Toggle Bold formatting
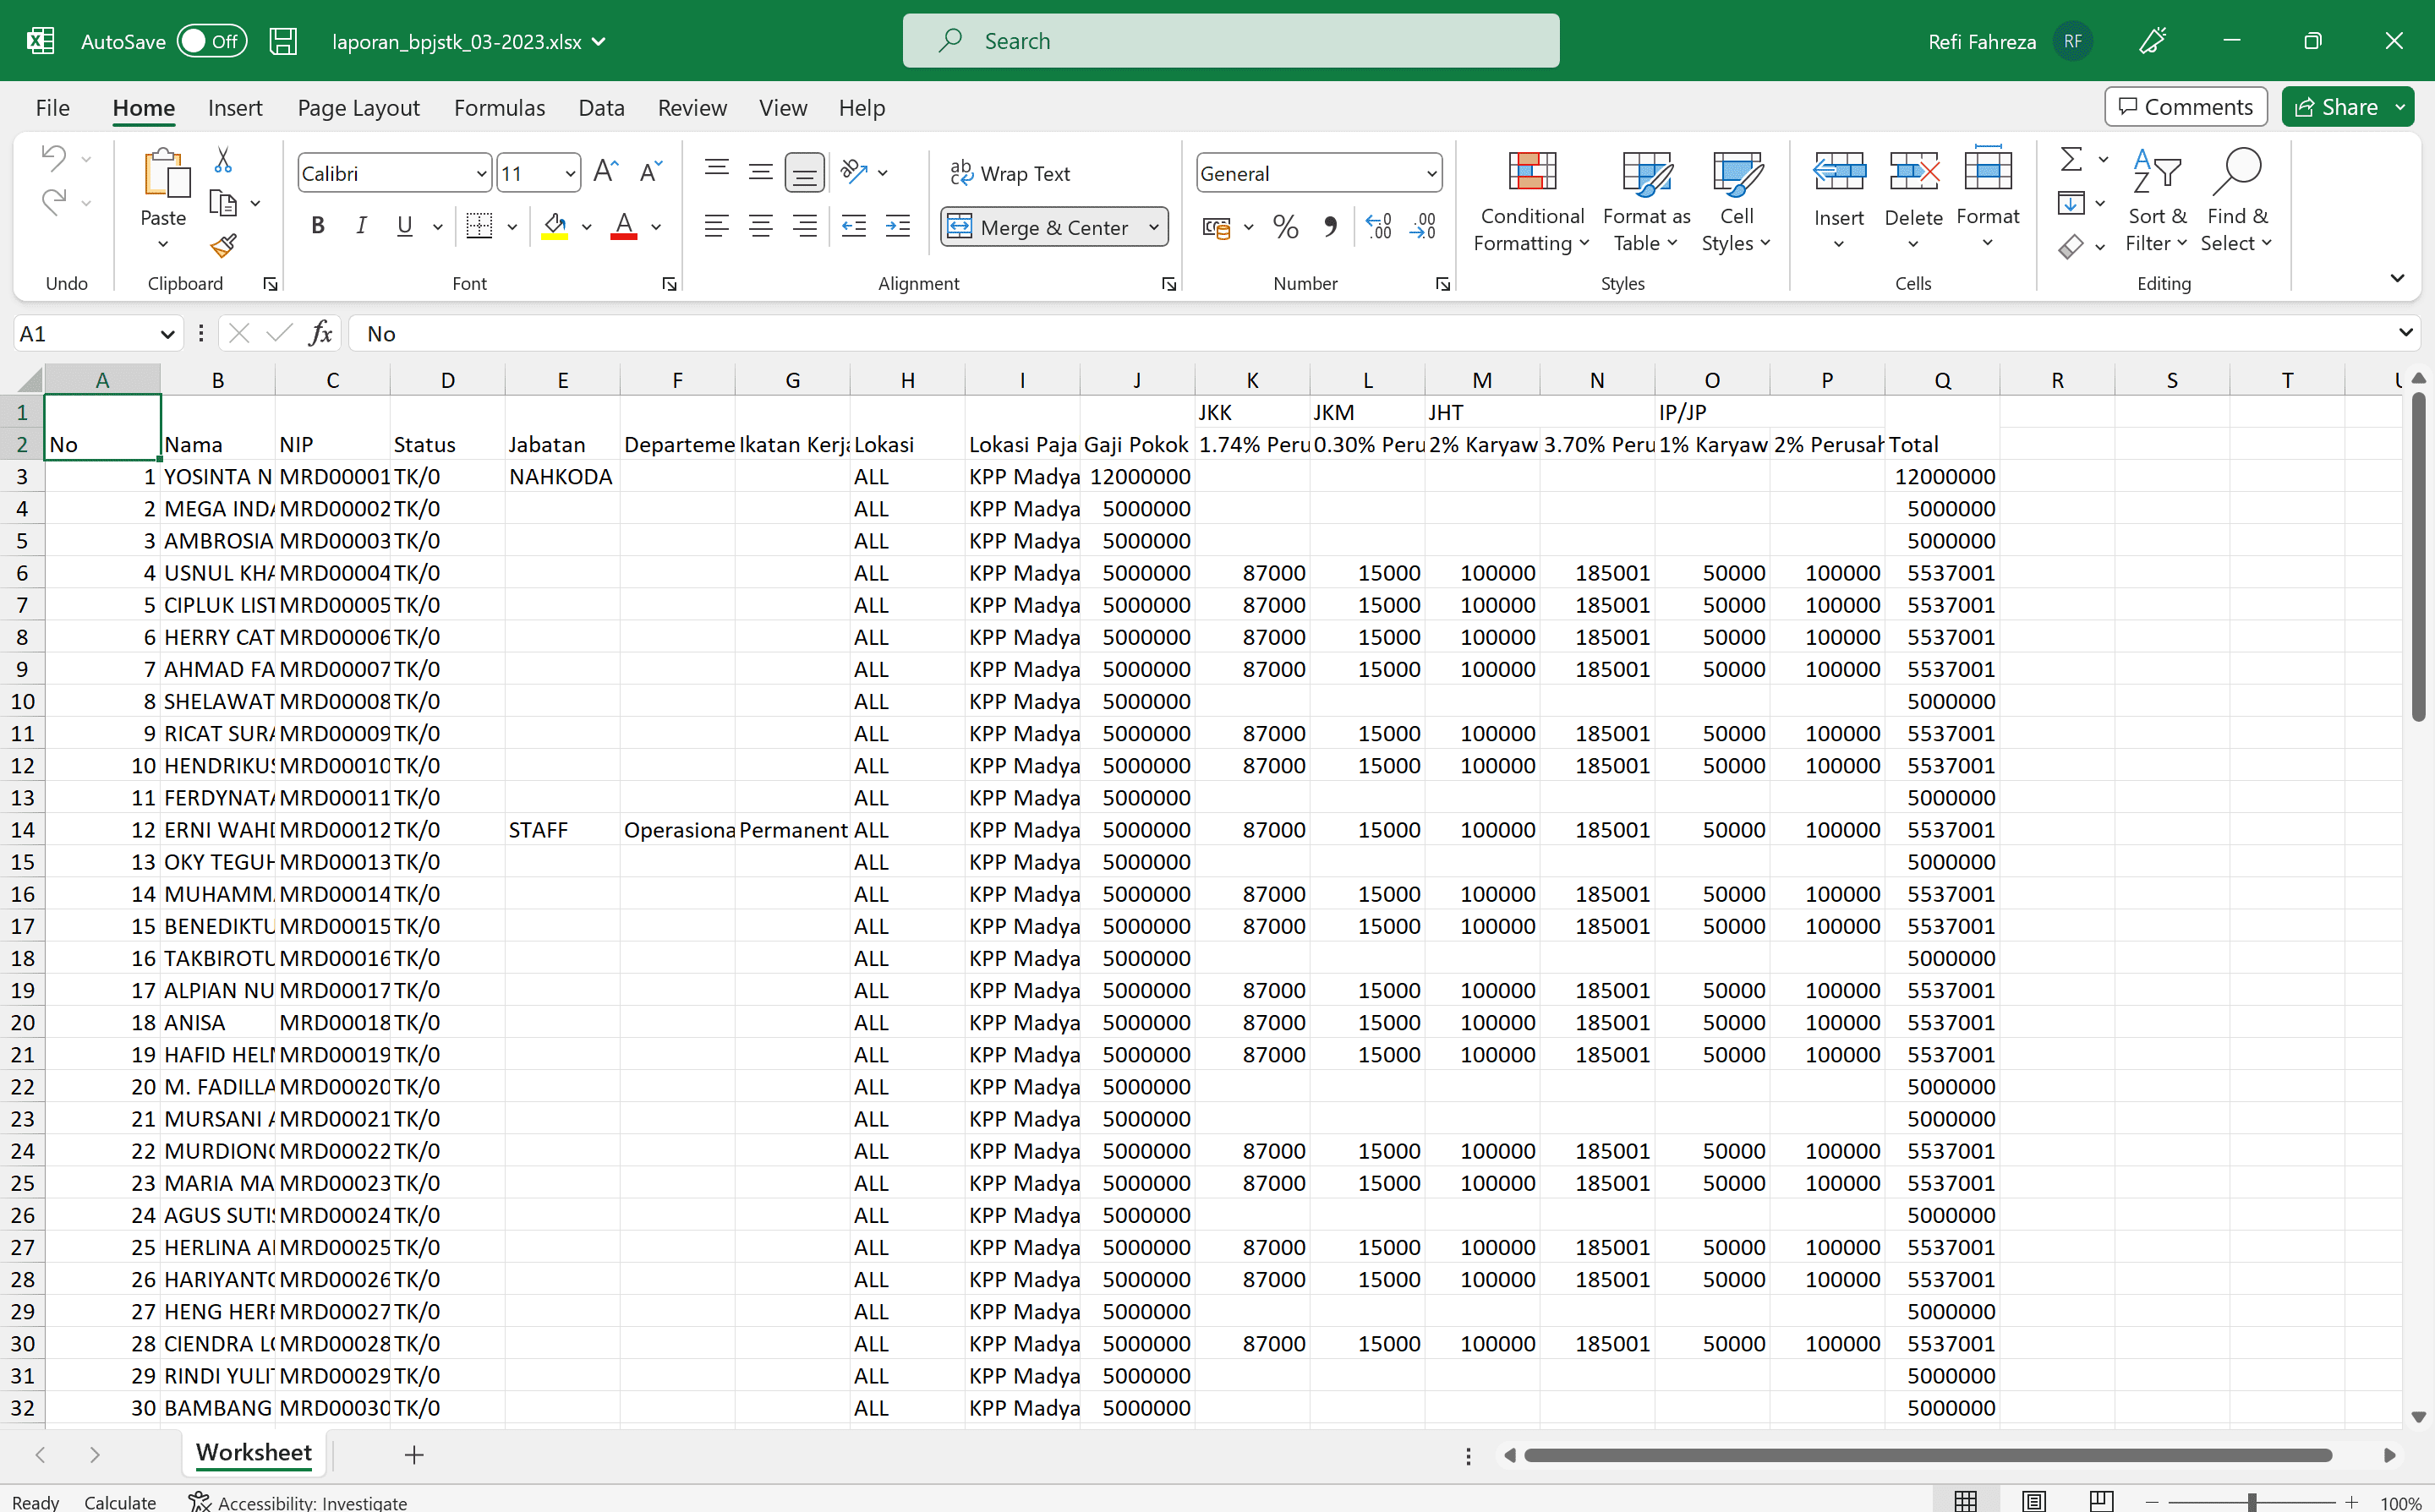The height and width of the screenshot is (1512, 2435). click(318, 226)
